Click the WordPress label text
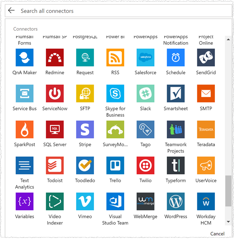This screenshot has width=234, height=239. pyautogui.click(x=175, y=216)
